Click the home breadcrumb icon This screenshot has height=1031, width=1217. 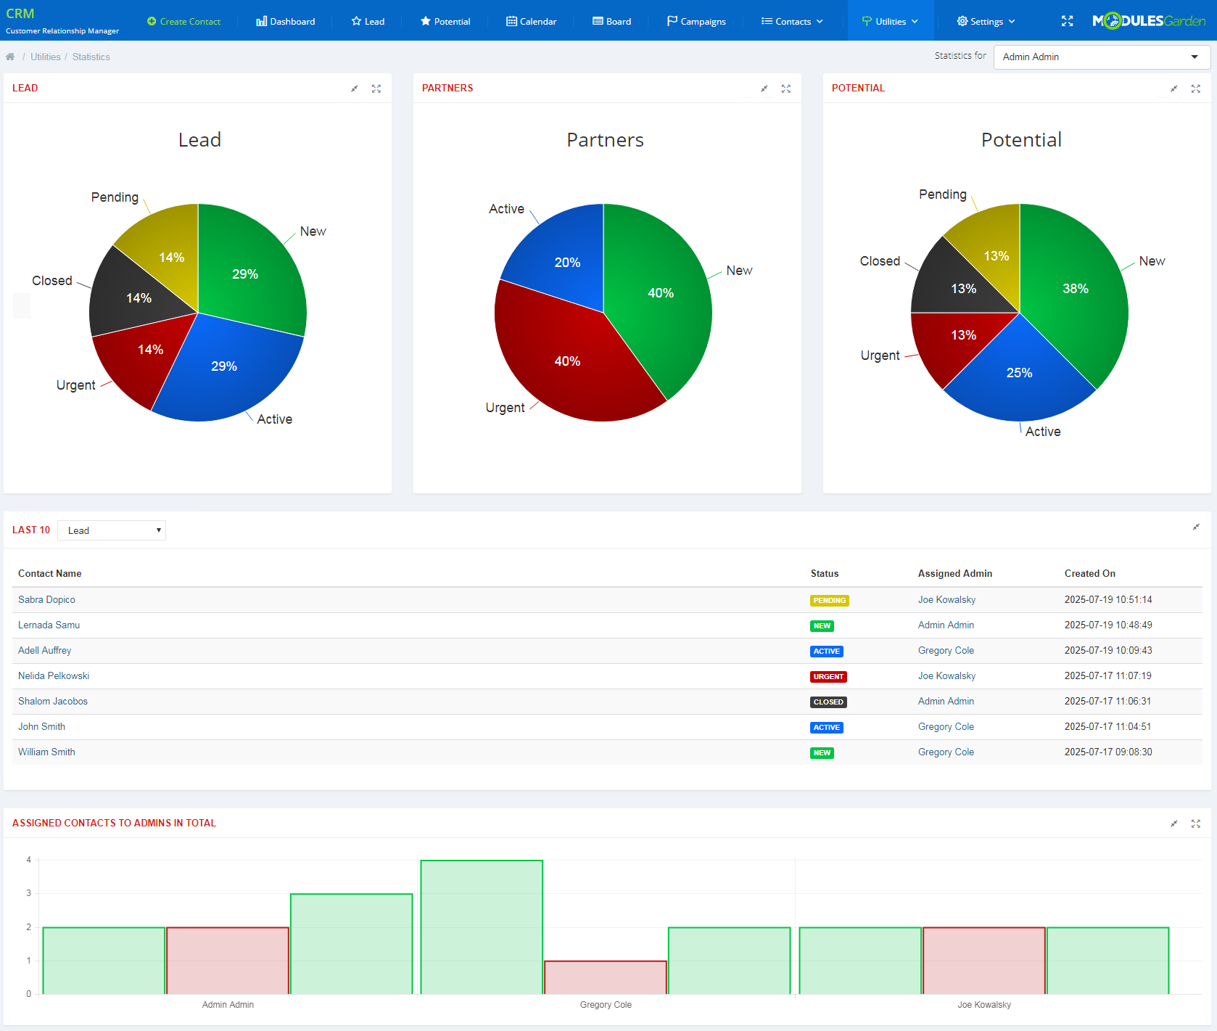point(10,57)
